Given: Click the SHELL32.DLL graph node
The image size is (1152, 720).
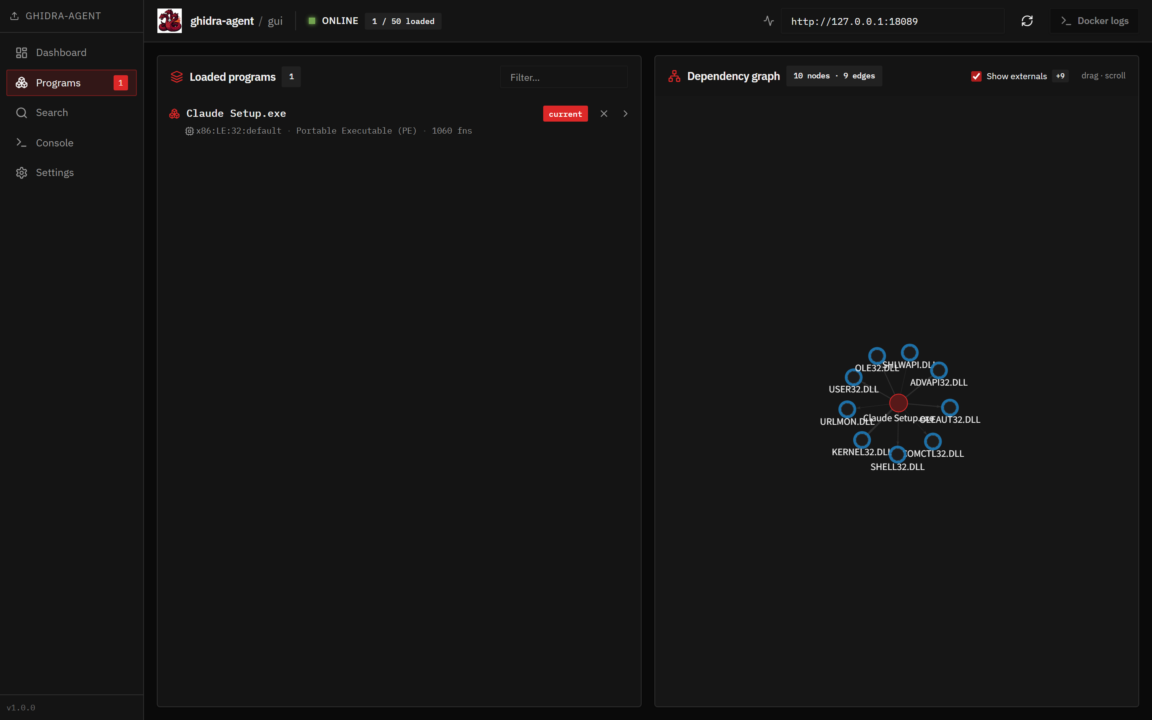Looking at the screenshot, I should point(897,454).
